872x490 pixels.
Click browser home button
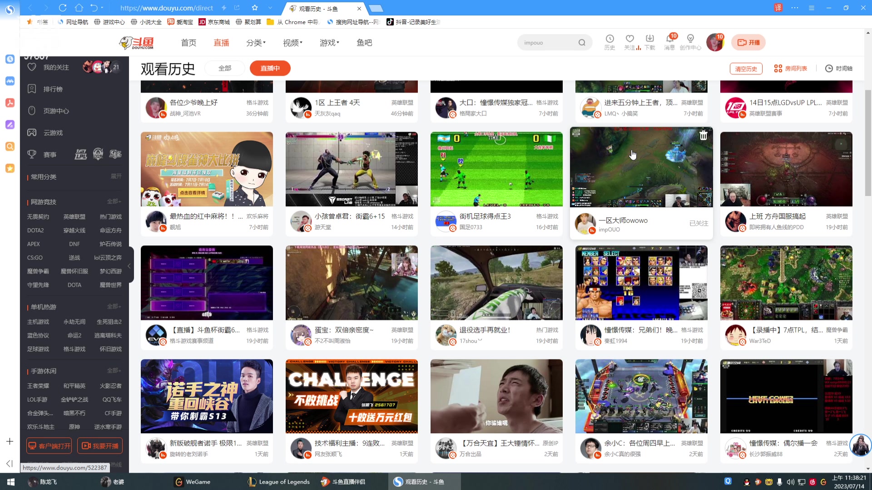coord(79,8)
